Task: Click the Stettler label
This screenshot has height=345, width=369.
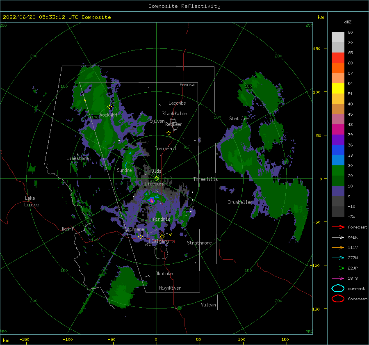Action: tap(239, 119)
